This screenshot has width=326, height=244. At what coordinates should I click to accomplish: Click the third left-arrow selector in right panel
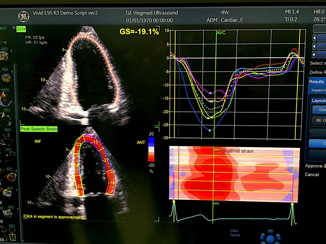coord(314,55)
